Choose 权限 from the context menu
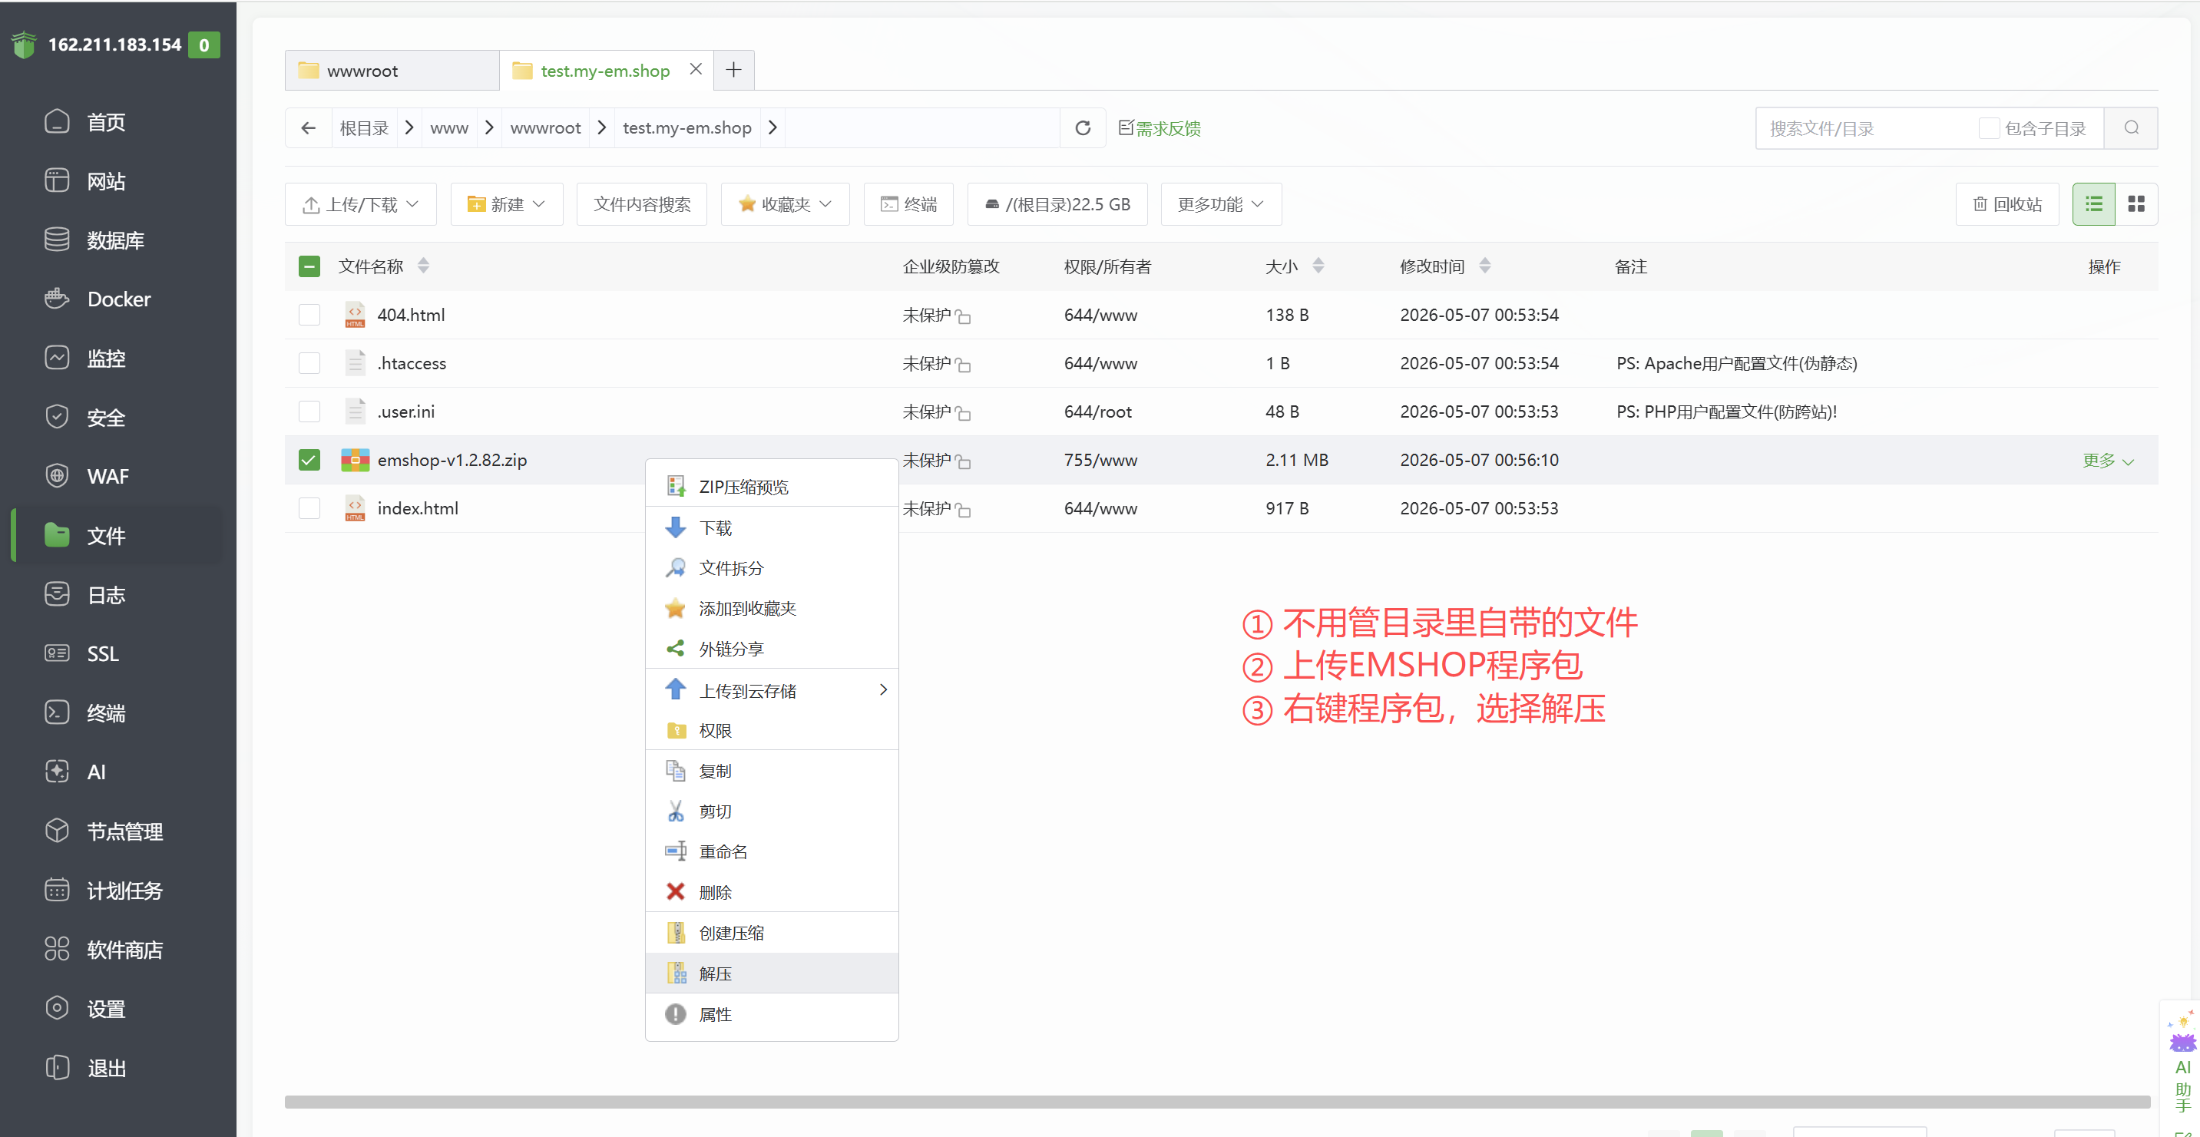This screenshot has width=2200, height=1137. tap(772, 731)
